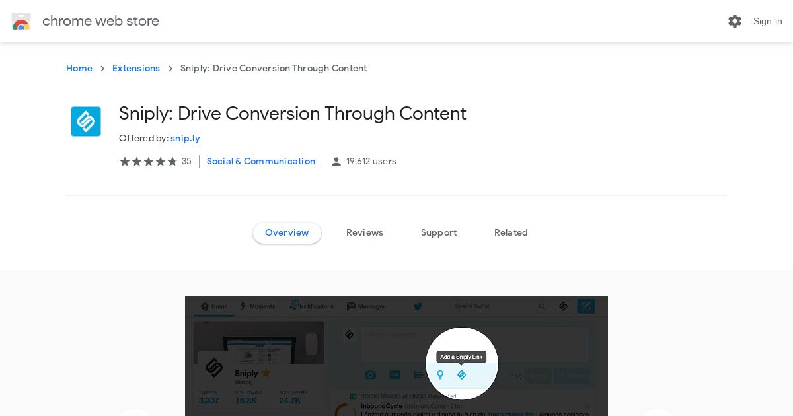
Task: Open the snip.ly publisher link
Action: [185, 139]
